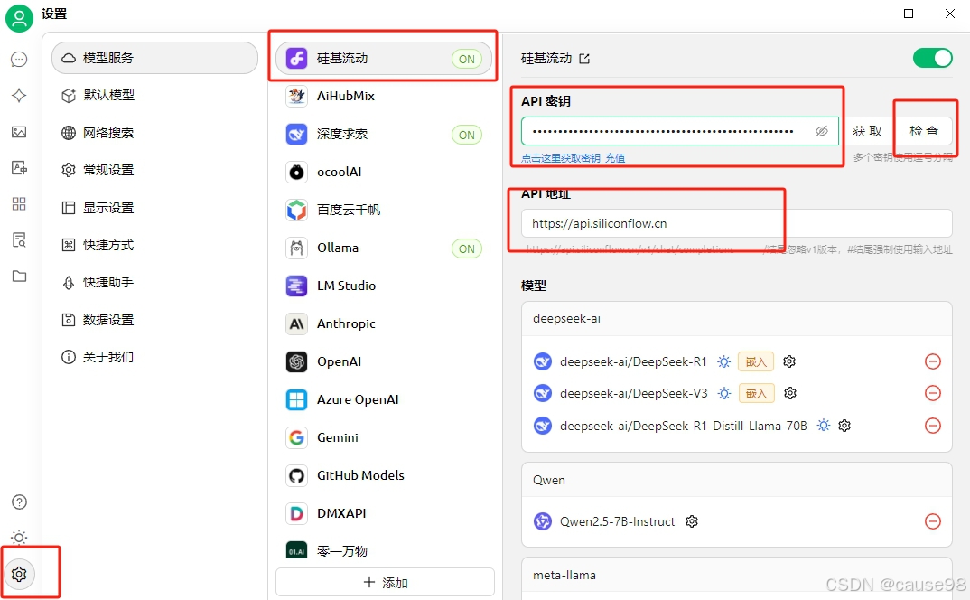Open the files folder sidebar icon

tap(19, 276)
